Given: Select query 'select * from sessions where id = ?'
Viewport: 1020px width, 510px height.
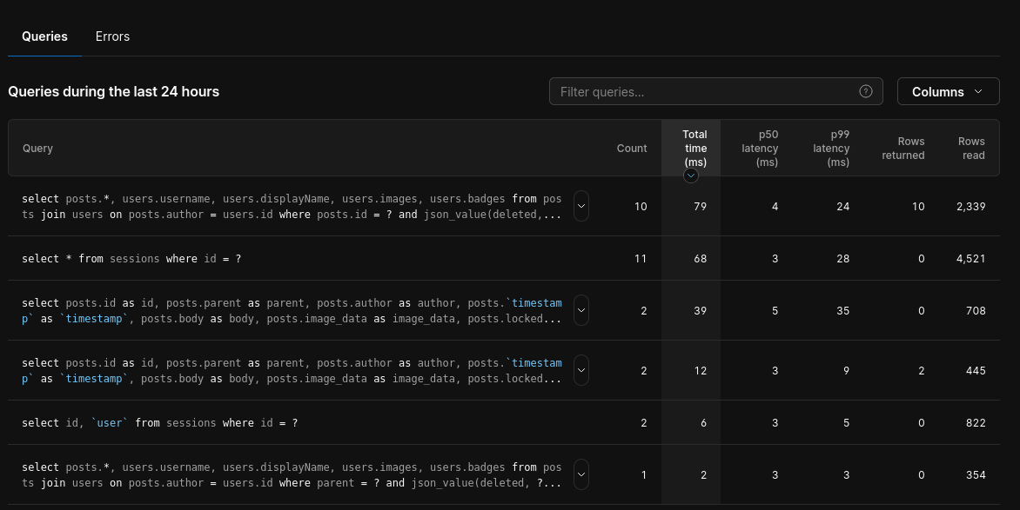Looking at the screenshot, I should pyautogui.click(x=131, y=259).
